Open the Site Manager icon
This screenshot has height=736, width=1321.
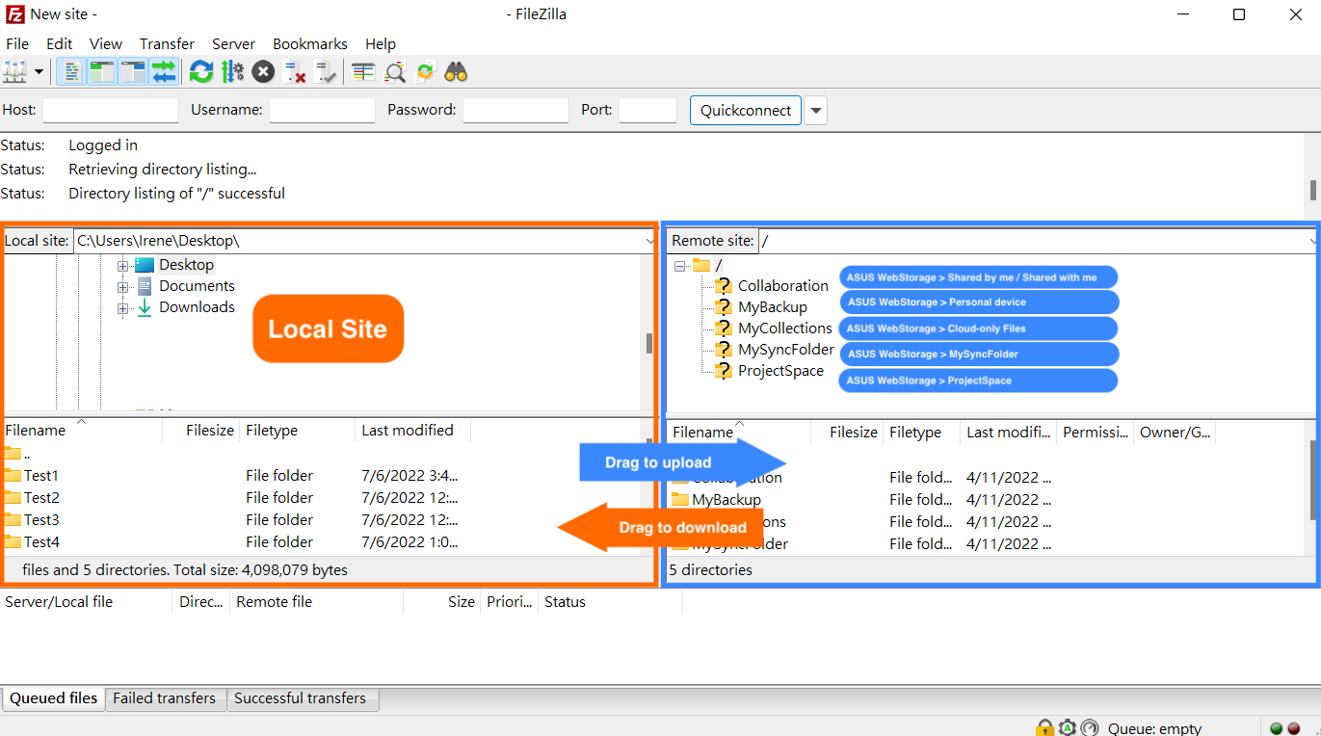15,71
